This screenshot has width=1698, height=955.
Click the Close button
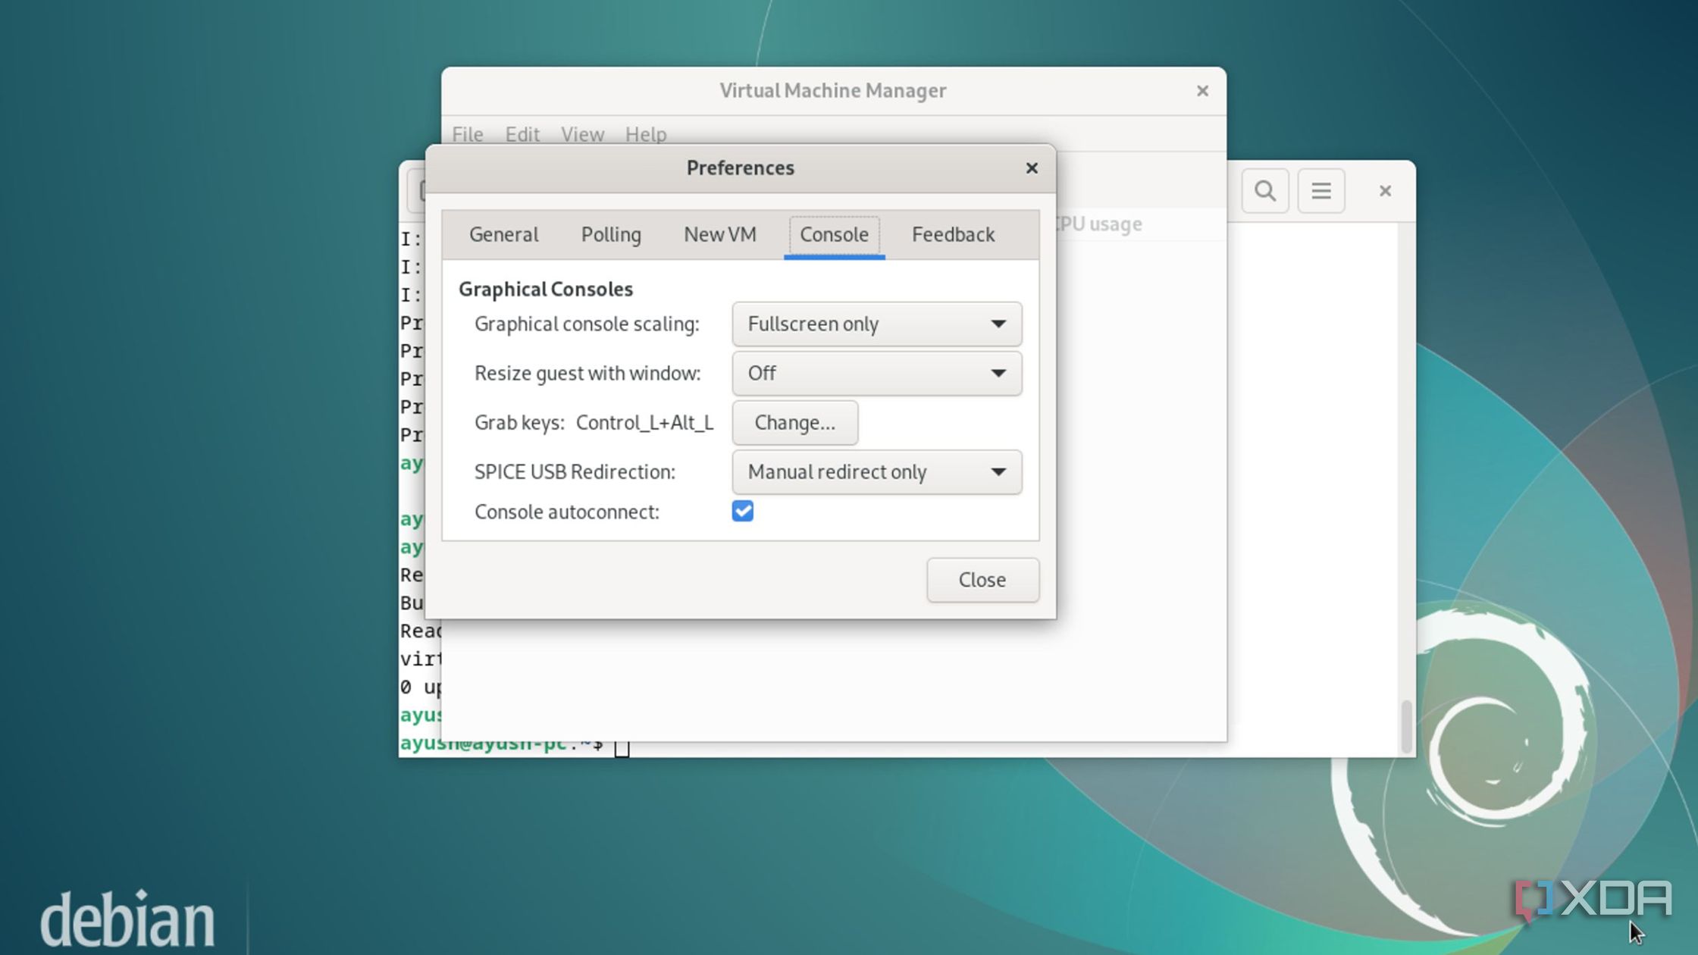click(x=982, y=580)
